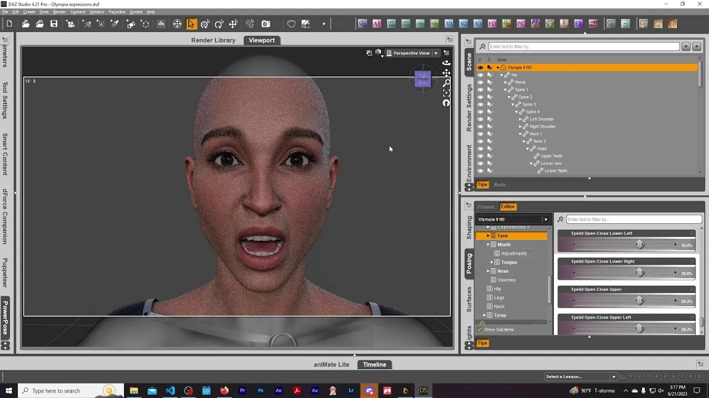This screenshot has width=709, height=398.
Task: Click the PC script button
Action: click(x=521, y=24)
